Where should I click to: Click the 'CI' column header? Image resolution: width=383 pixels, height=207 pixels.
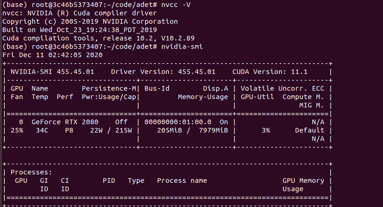65,180
